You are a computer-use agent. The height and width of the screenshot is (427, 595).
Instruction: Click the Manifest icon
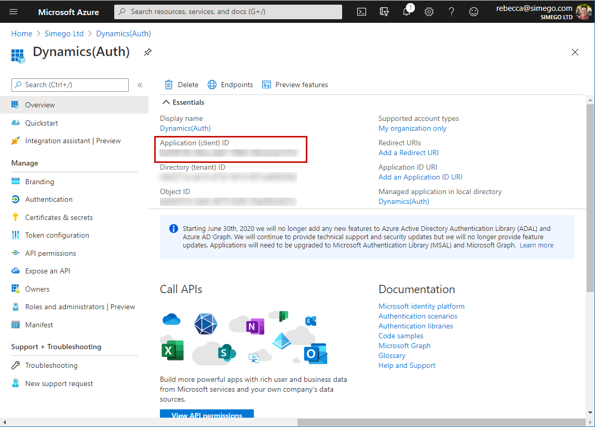(x=15, y=325)
